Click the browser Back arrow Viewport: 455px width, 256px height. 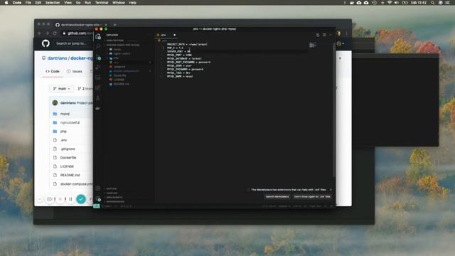pos(40,33)
